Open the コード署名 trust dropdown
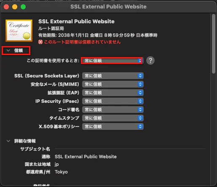This screenshot has height=187, width=217. (113, 110)
